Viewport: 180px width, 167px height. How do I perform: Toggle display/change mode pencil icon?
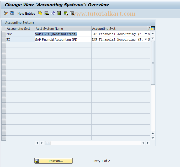click(x=6, y=13)
